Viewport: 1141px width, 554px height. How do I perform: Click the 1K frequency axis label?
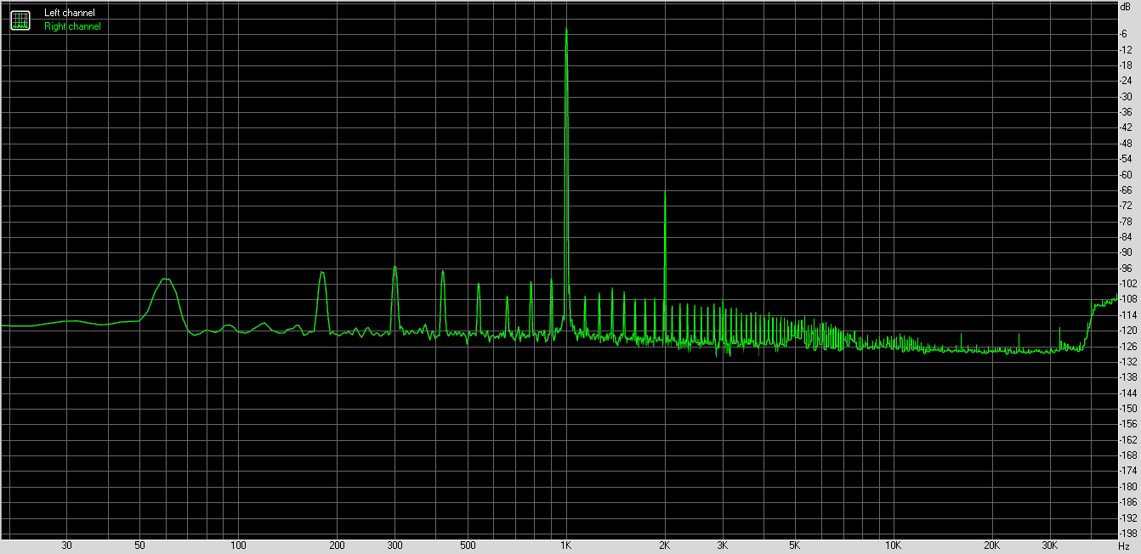coord(566,546)
